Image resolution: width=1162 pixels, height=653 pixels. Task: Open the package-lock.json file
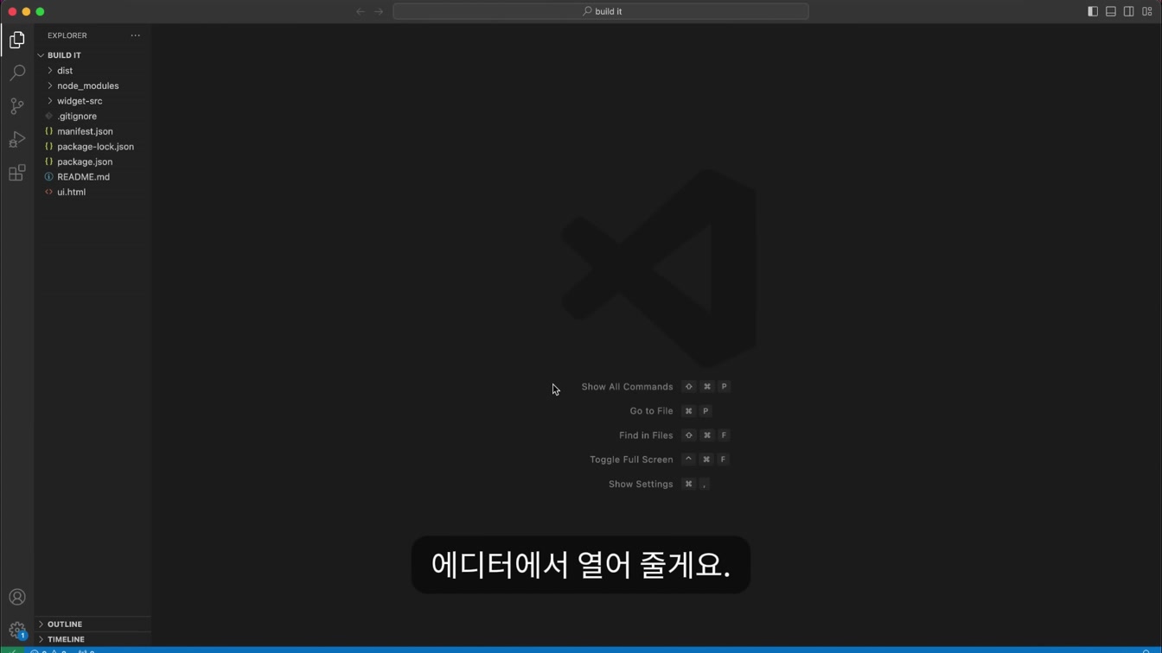[93, 146]
